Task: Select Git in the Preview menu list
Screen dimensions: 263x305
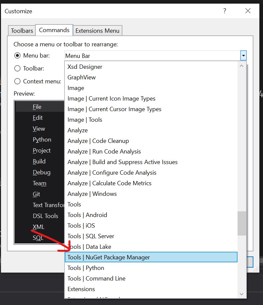Action: (36, 194)
